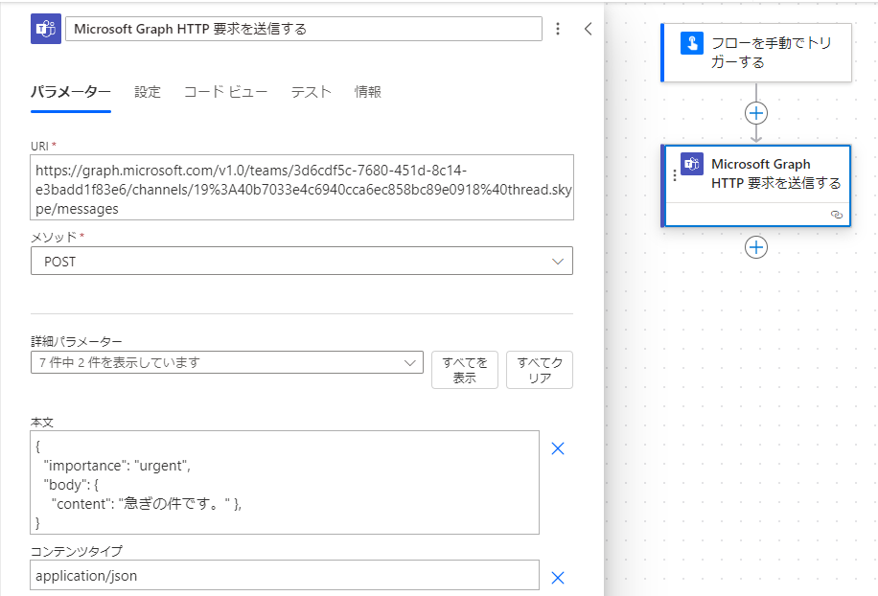Remove the コンテンツタイプ parameter with its X
Image resolution: width=878 pixels, height=596 pixels.
click(x=558, y=578)
